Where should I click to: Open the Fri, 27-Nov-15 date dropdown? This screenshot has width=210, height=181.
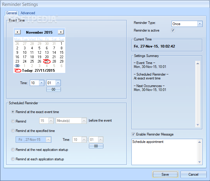(48, 140)
